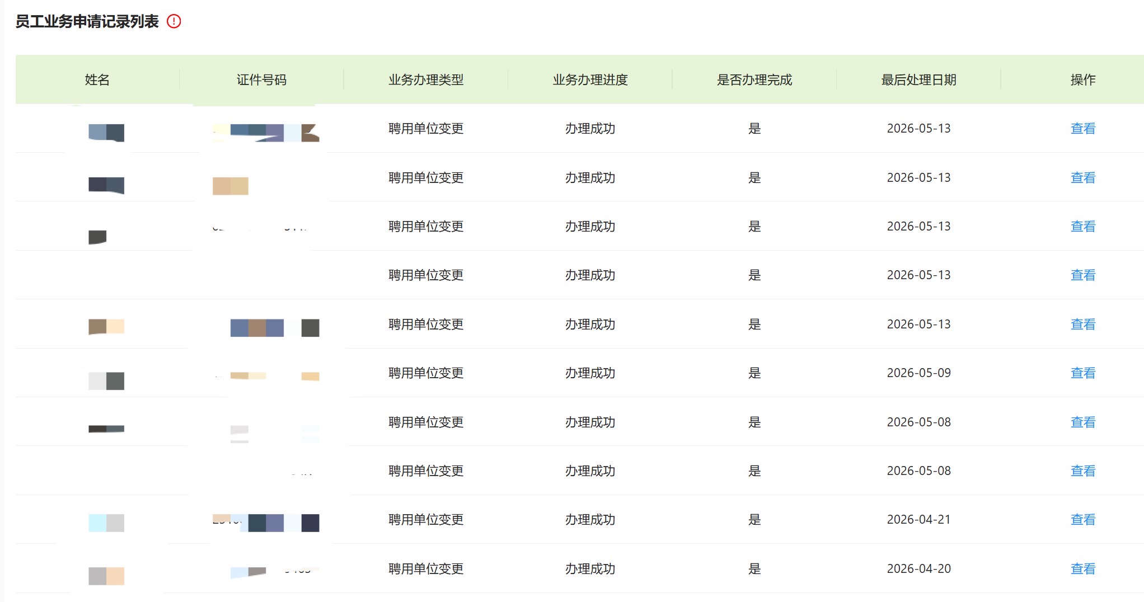Select the date cell 2026-05-09
Viewport: 1144px width, 602px height.
click(918, 373)
